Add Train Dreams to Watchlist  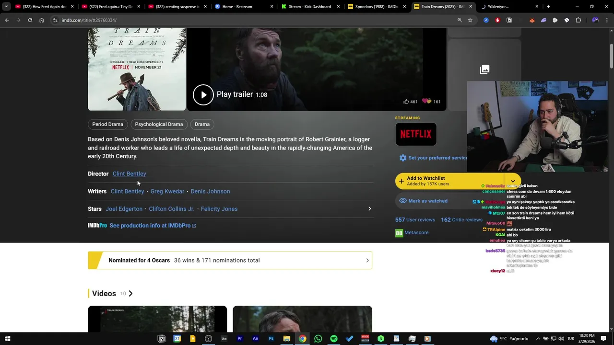pos(450,181)
